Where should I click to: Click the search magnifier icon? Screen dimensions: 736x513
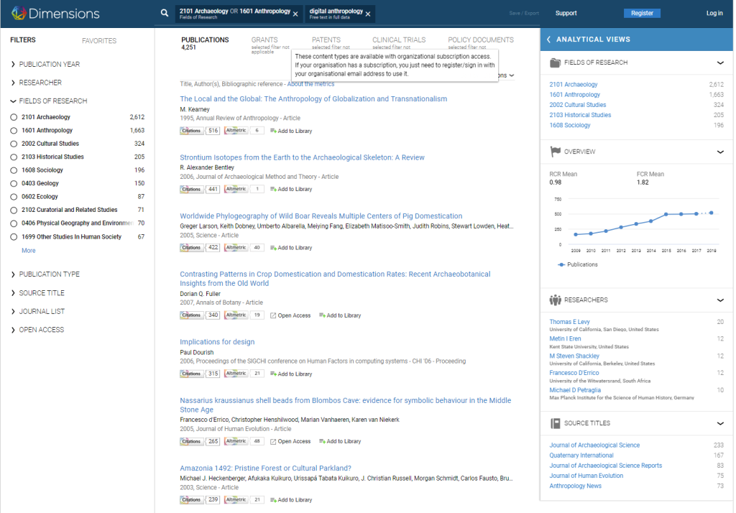coord(165,12)
